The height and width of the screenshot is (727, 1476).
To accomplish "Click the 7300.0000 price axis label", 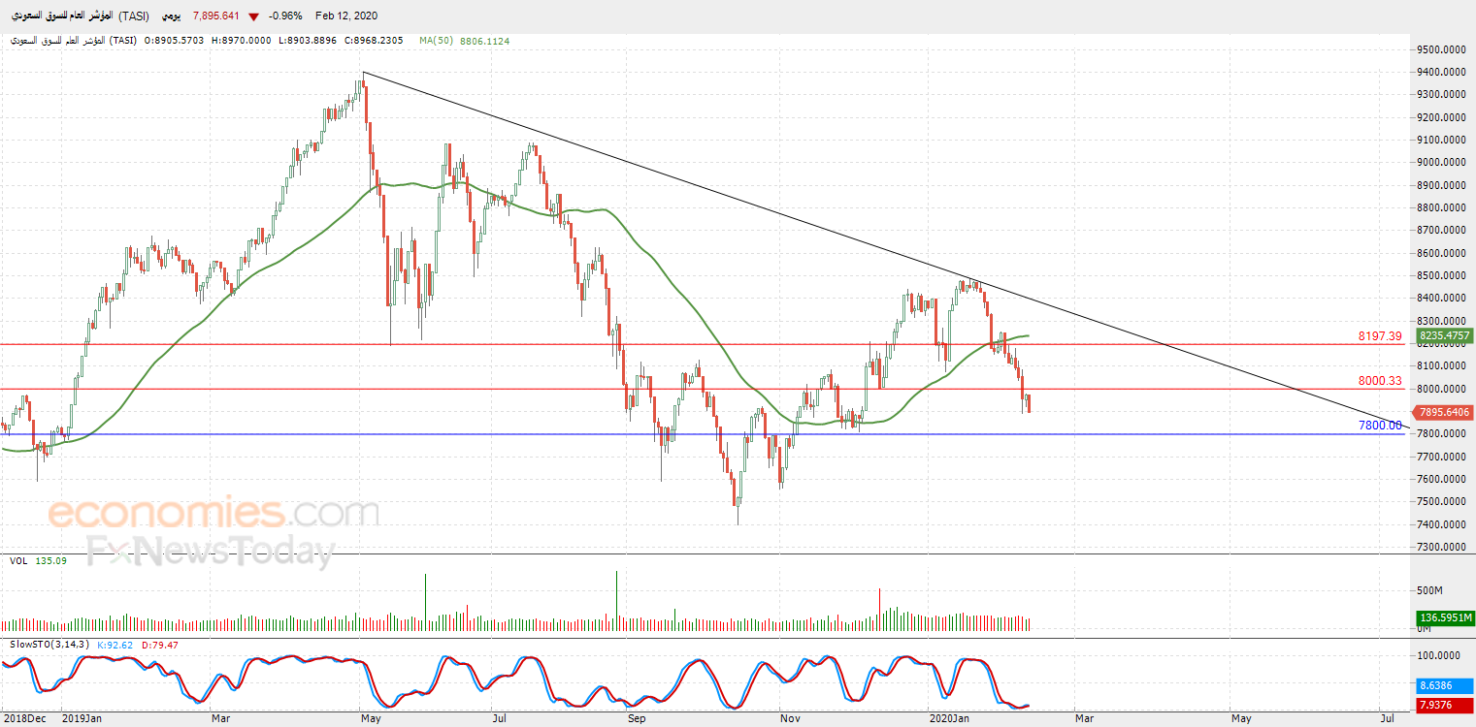I will click(x=1440, y=547).
